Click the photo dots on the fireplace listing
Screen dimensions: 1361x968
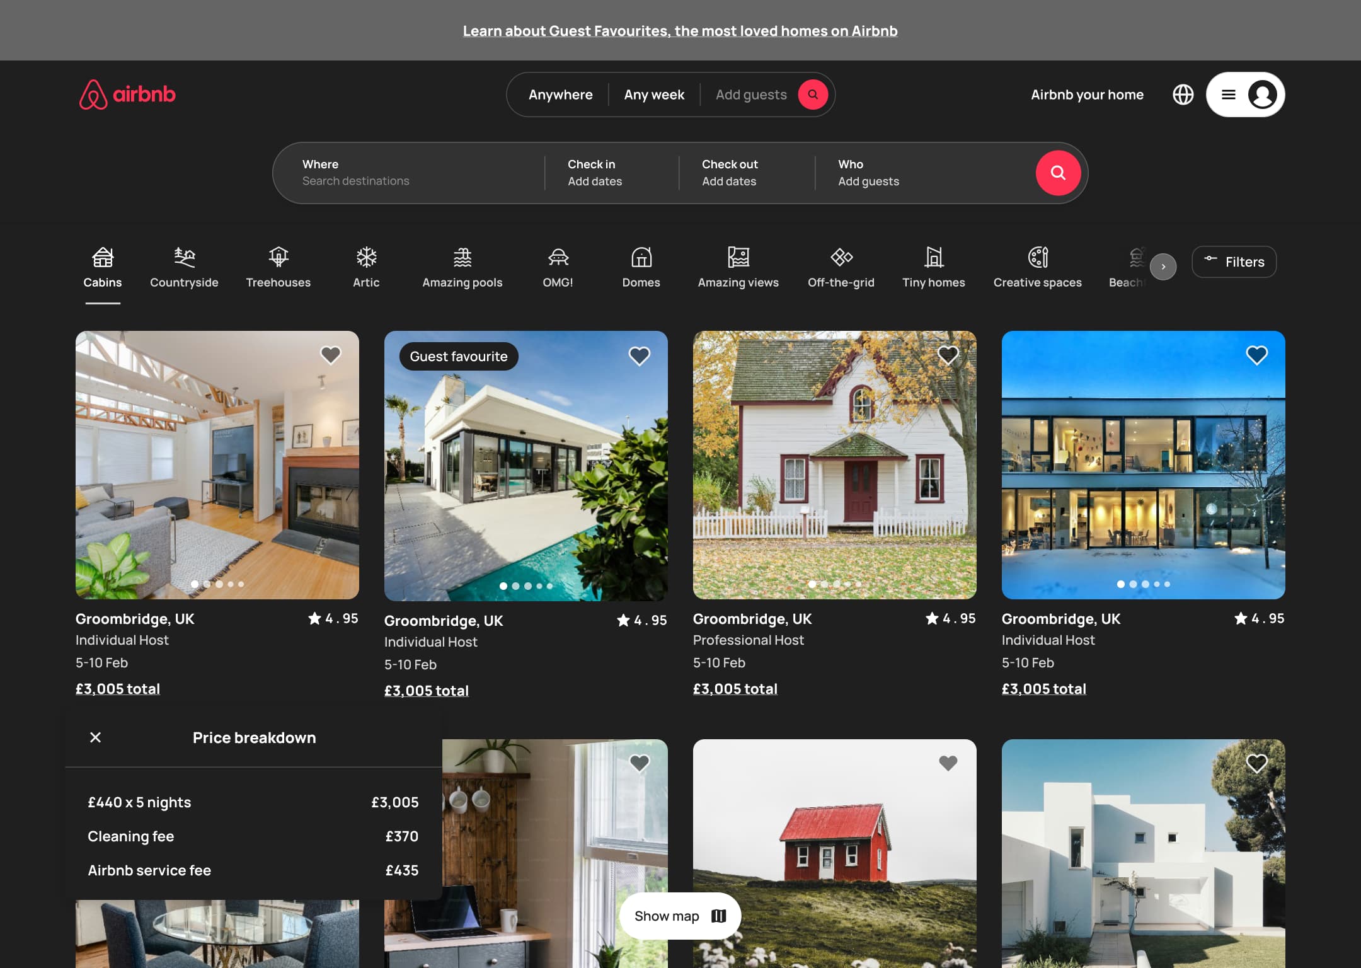[217, 584]
